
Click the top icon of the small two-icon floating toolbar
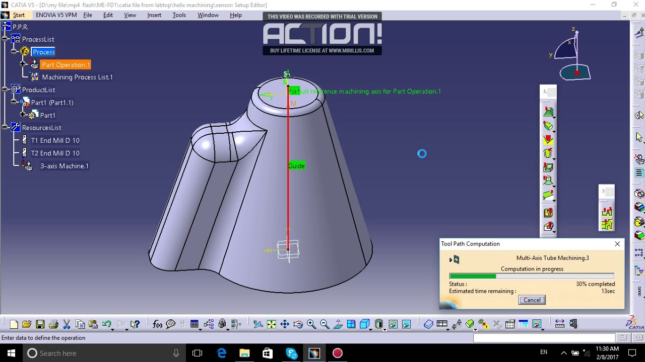(607, 212)
